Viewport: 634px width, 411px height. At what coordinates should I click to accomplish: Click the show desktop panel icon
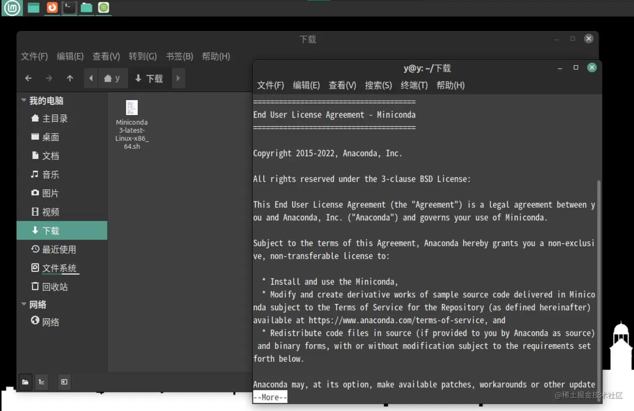(x=34, y=8)
